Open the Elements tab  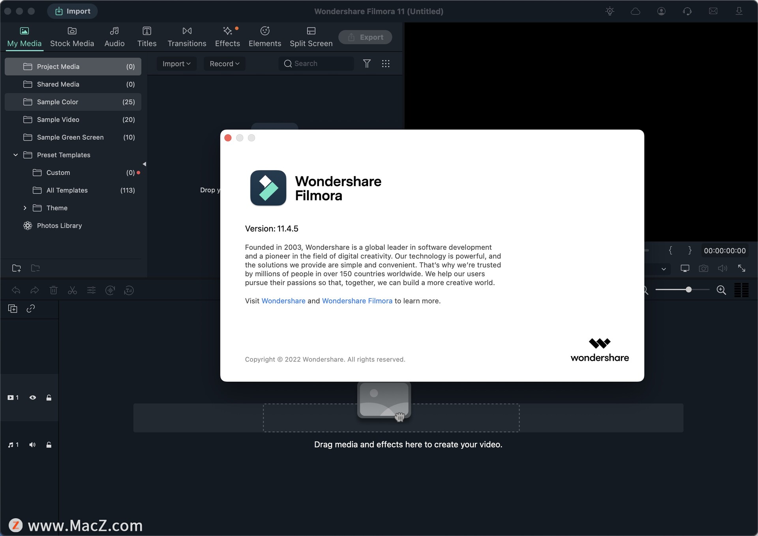(265, 37)
